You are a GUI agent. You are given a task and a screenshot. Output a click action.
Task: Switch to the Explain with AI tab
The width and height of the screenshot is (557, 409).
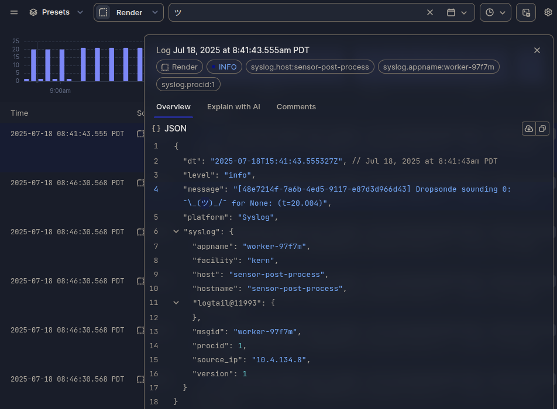pyautogui.click(x=233, y=107)
